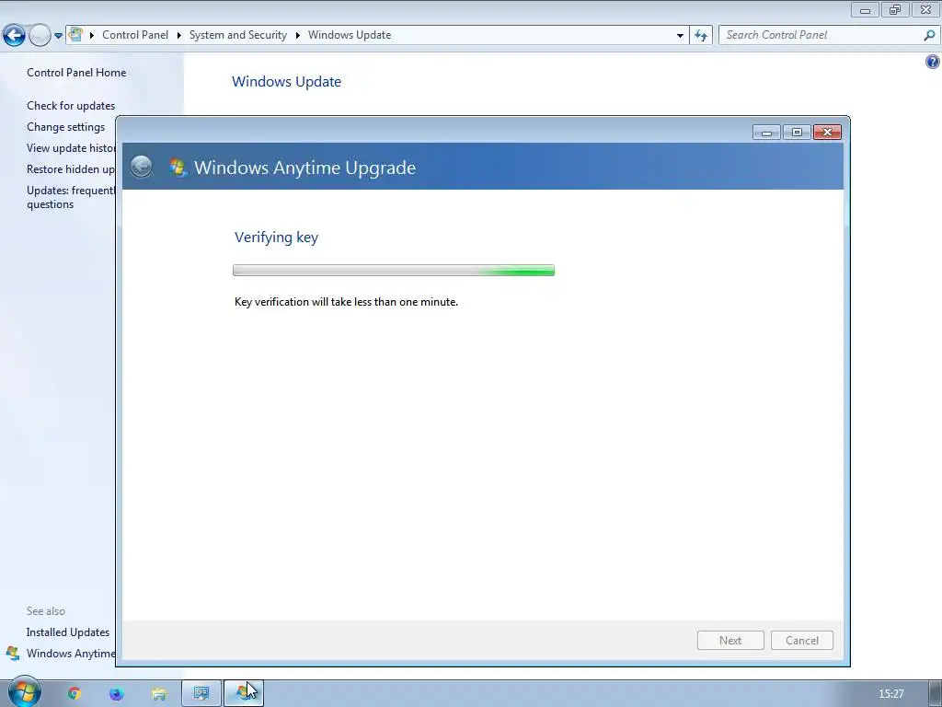Open the address bar history dropdown
This screenshot has width=942, height=707.
[680, 36]
